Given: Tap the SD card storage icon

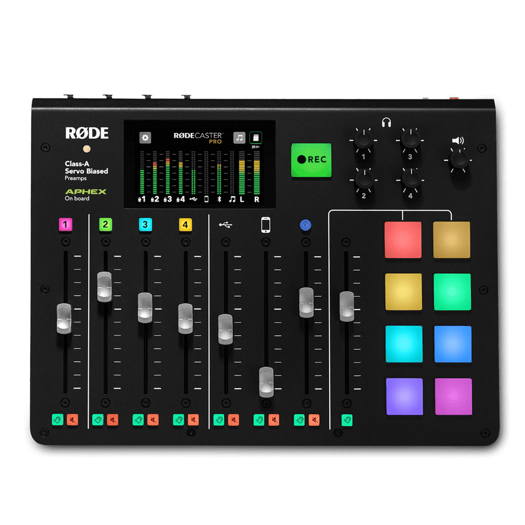Looking at the screenshot, I should click(x=255, y=137).
